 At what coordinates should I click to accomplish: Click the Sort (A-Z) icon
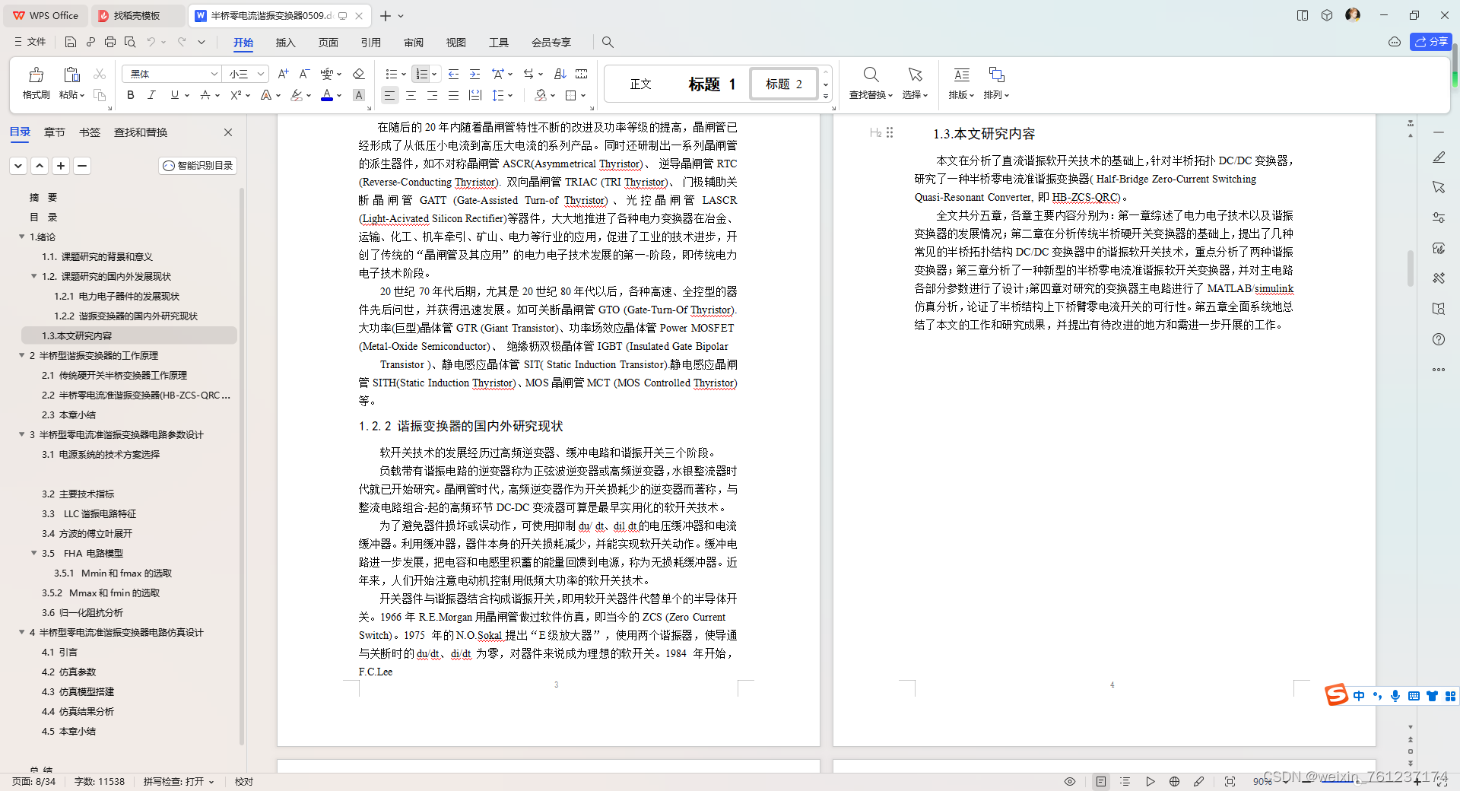(560, 74)
